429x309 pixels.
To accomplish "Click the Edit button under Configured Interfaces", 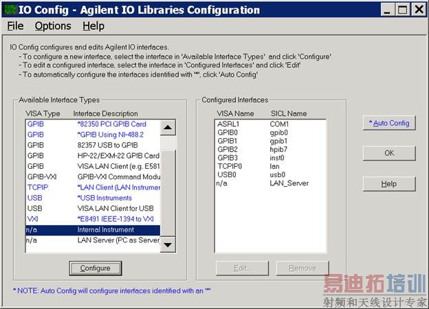I will (x=242, y=268).
